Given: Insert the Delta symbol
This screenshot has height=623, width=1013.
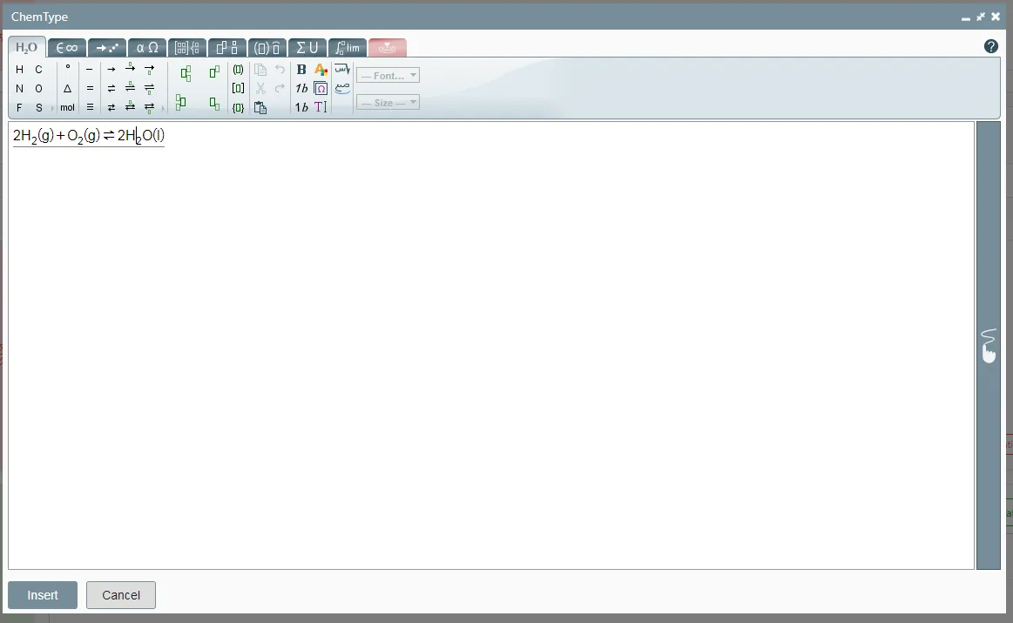Looking at the screenshot, I should (67, 89).
